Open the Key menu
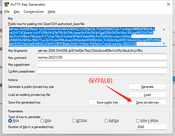This screenshot has height=136, width=175. (x=16, y=12)
